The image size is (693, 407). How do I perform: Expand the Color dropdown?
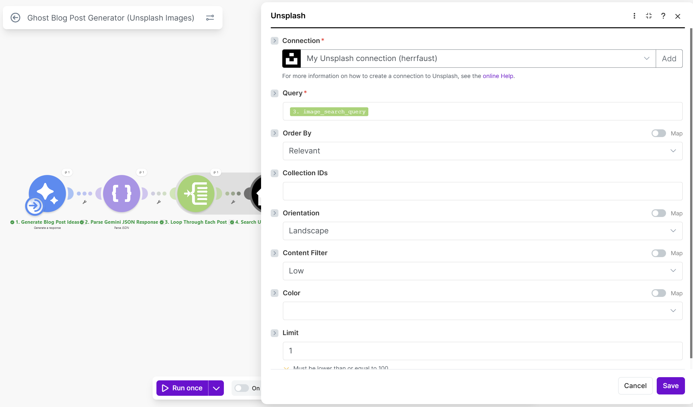[482, 311]
